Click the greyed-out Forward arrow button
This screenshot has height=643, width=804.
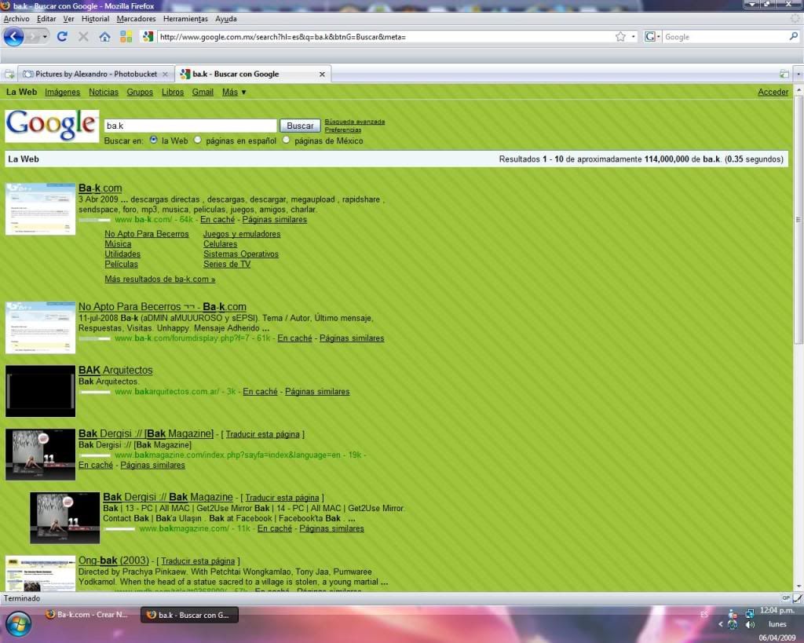(33, 37)
